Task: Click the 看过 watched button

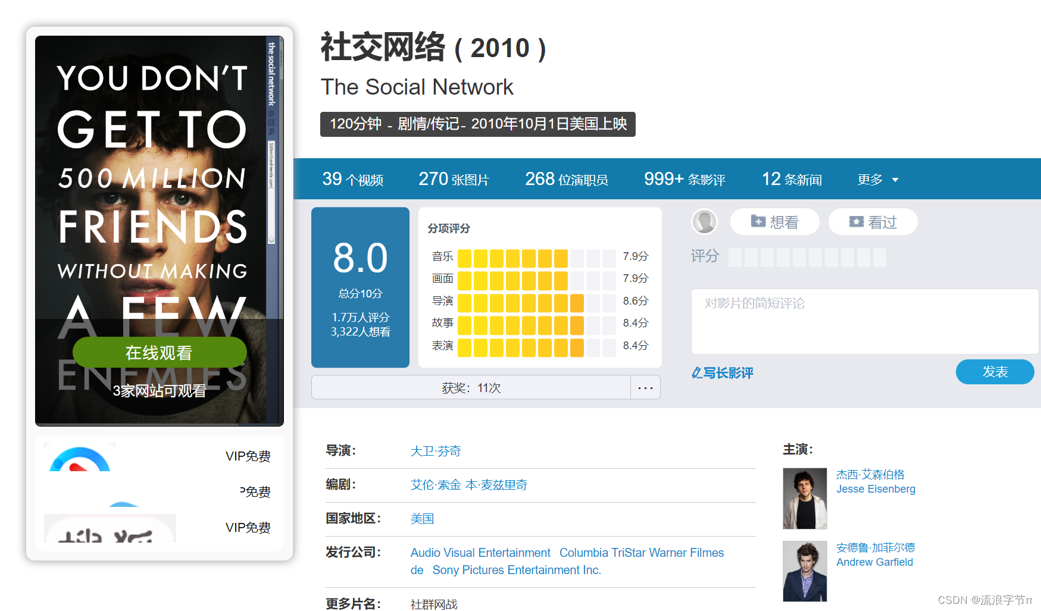Action: (873, 222)
